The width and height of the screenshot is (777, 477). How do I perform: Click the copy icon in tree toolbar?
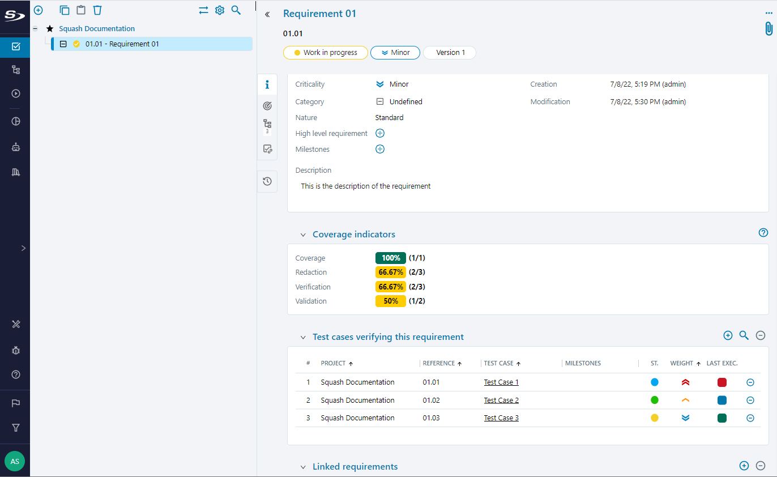(65, 10)
